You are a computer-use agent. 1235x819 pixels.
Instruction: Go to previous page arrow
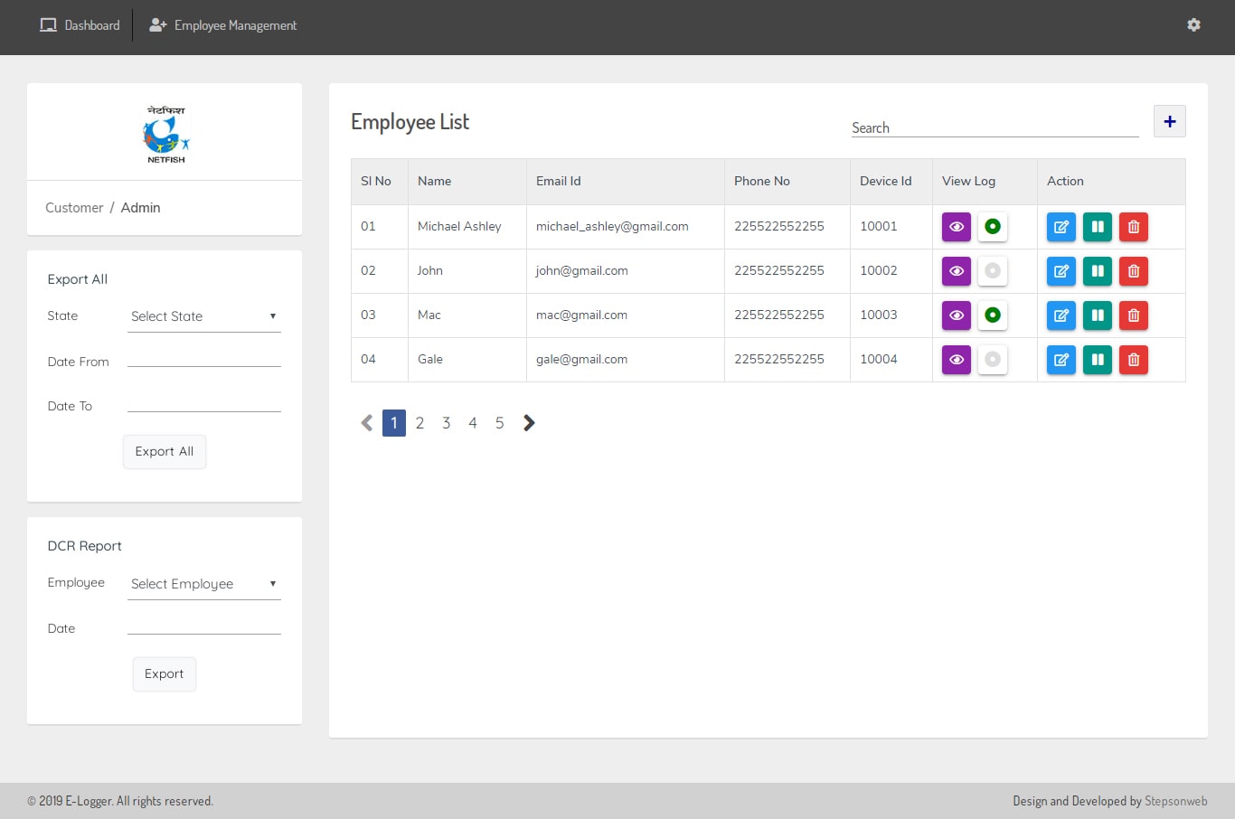pos(367,423)
